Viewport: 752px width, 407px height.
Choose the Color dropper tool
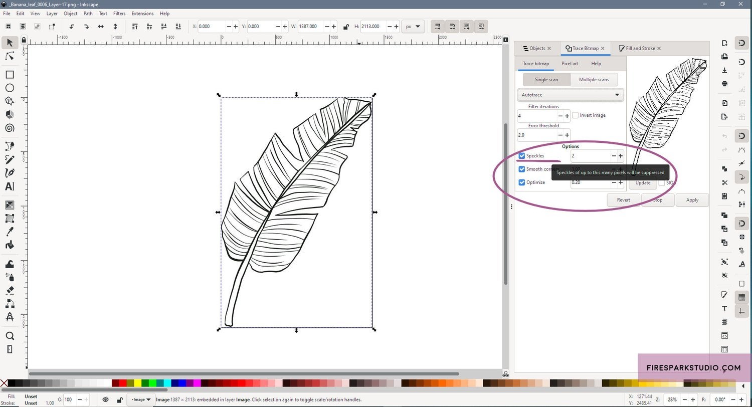point(9,231)
